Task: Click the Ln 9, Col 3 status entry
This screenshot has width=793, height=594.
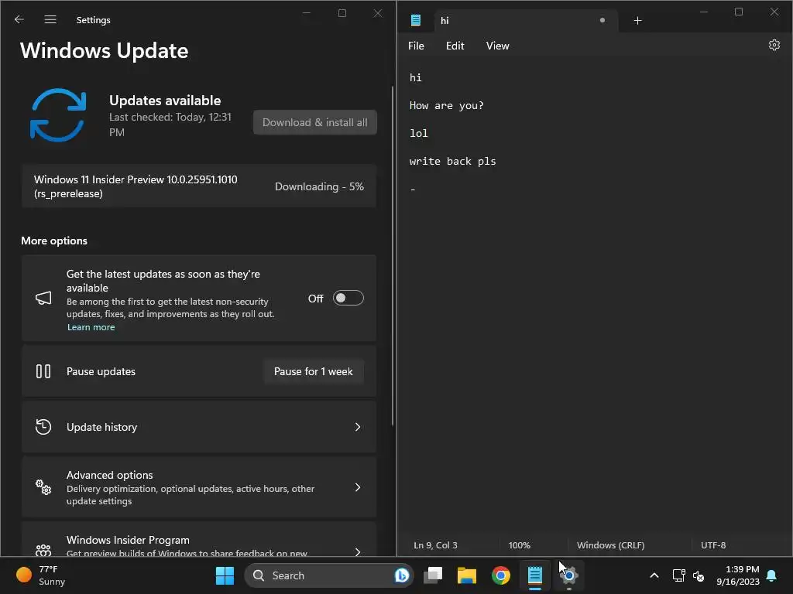Action: pos(435,545)
